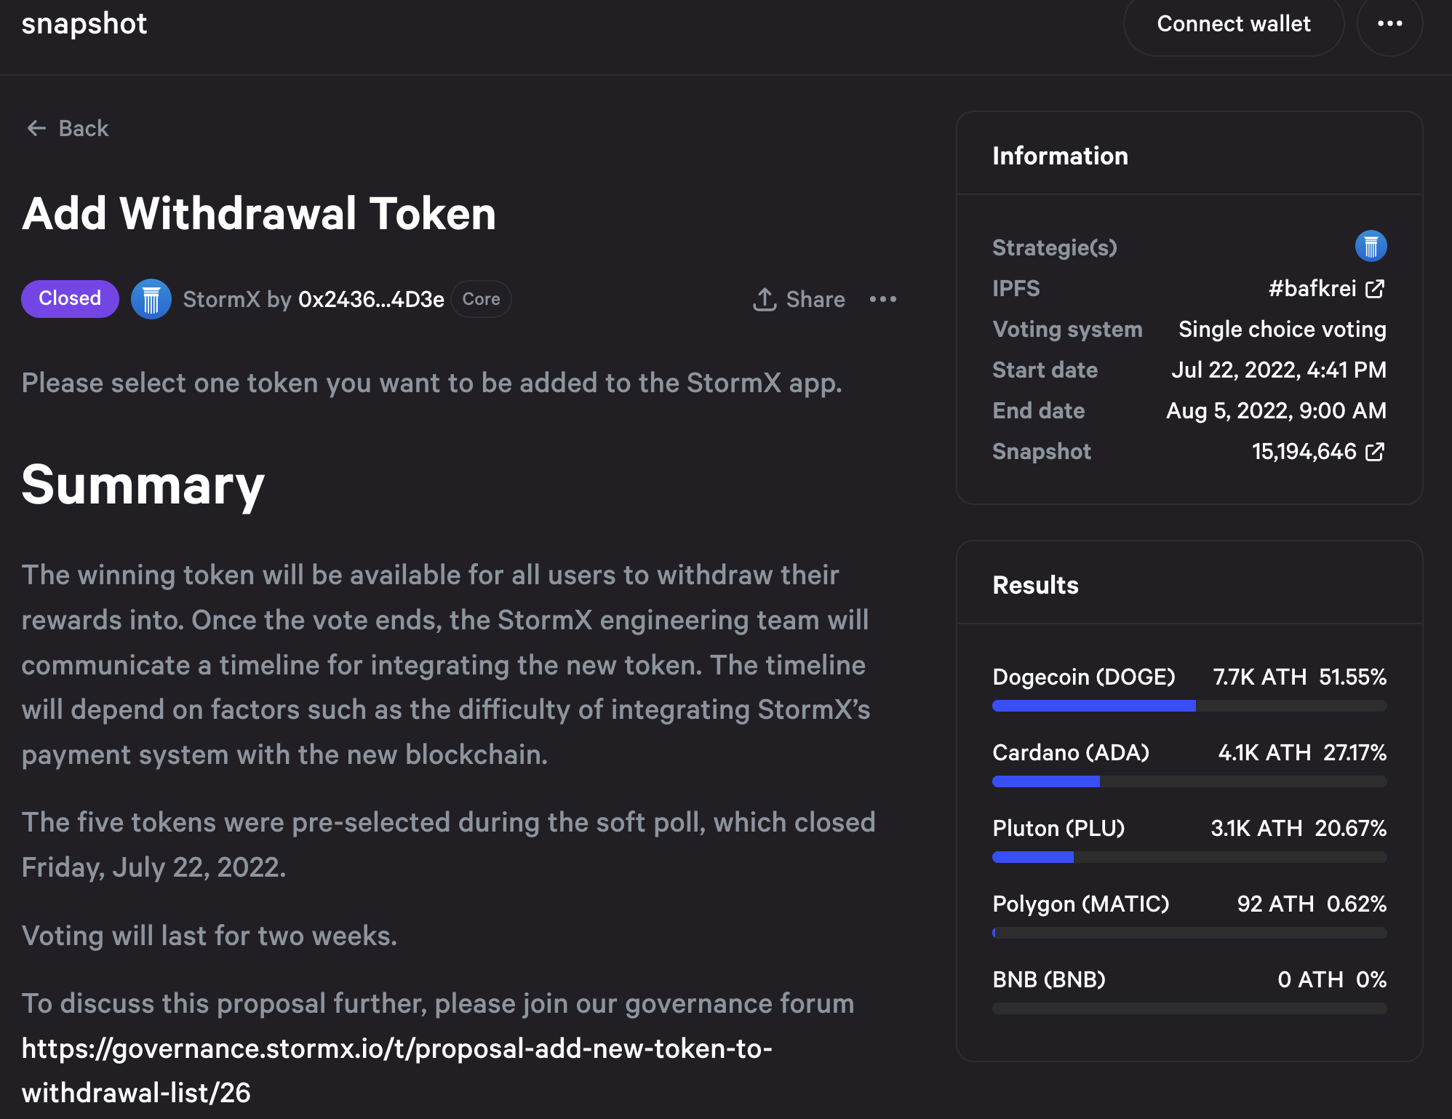Click the start date Jul 22, 2022, 4:41 PM
Screen dimensions: 1452x1119
(1279, 370)
